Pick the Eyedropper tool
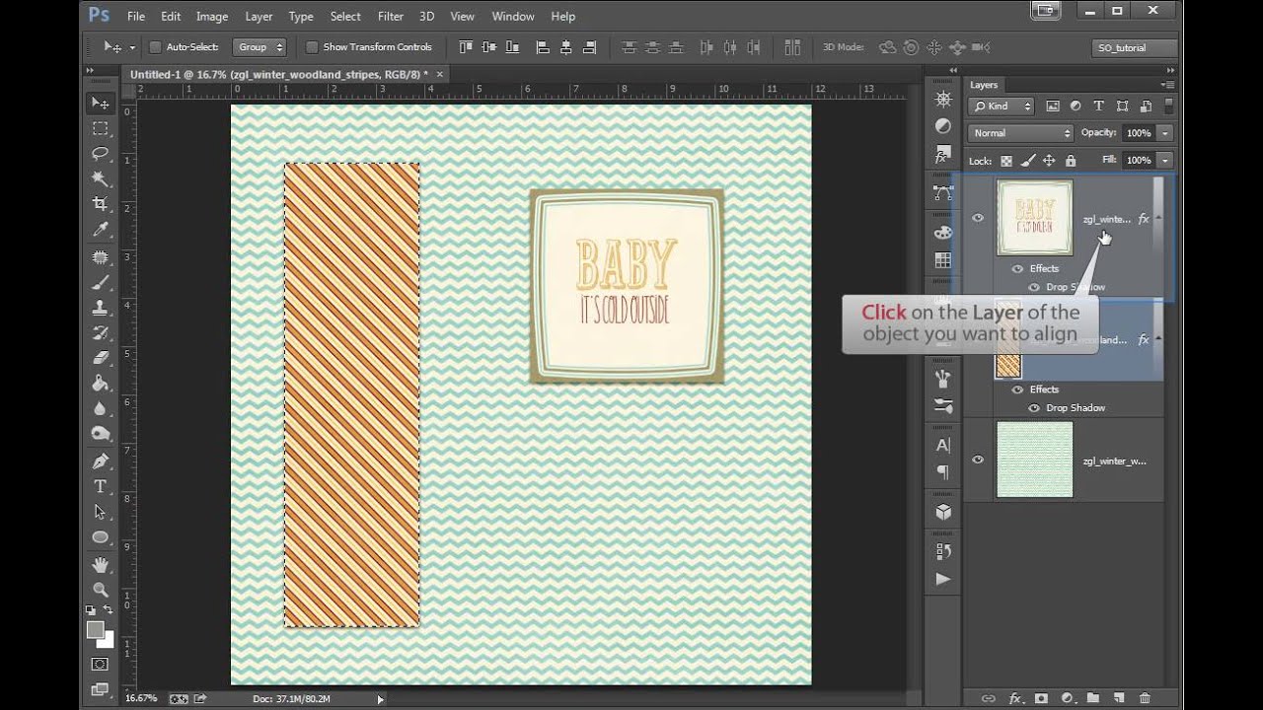The image size is (1263, 710). click(100, 230)
